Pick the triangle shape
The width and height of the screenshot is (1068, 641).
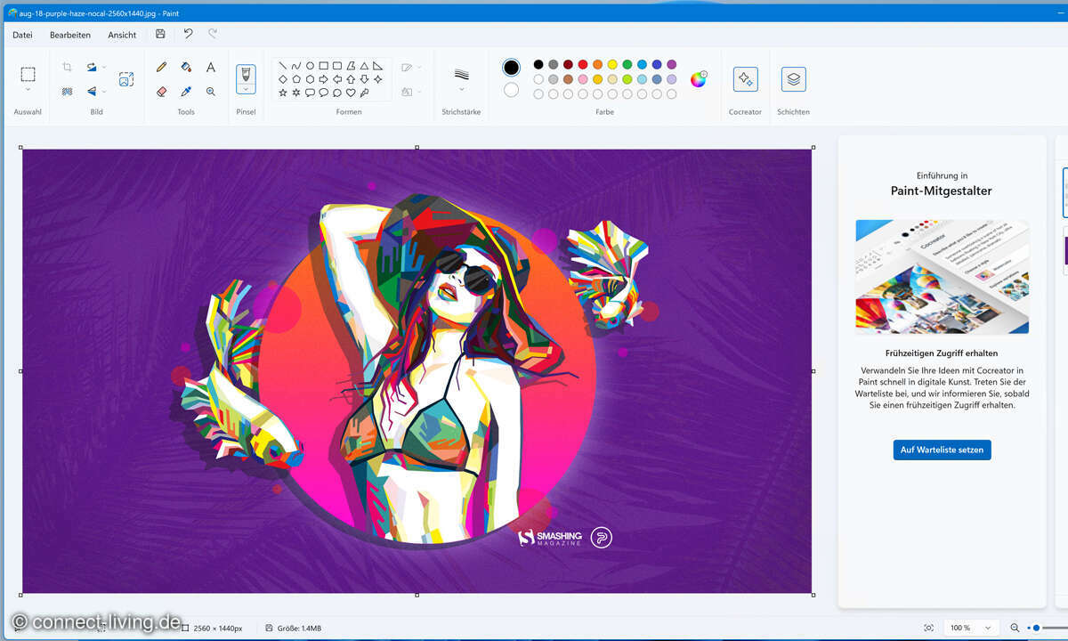(x=364, y=66)
